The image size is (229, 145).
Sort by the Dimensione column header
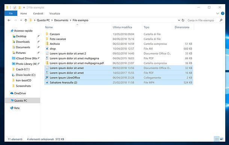(182, 27)
